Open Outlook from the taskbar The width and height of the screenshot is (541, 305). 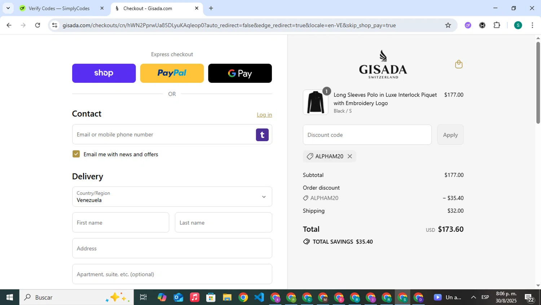pyautogui.click(x=178, y=297)
